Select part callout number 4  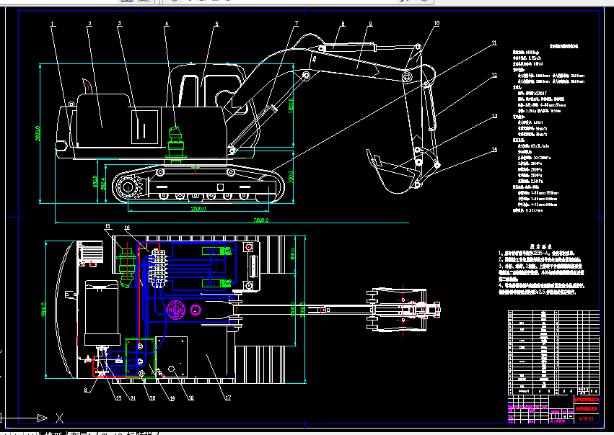(x=167, y=24)
